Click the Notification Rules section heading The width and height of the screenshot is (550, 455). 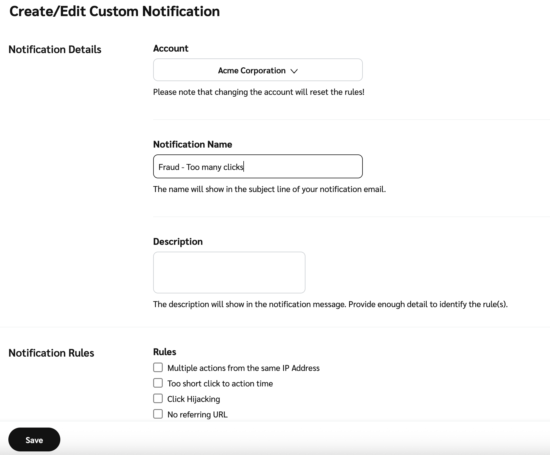(x=51, y=353)
